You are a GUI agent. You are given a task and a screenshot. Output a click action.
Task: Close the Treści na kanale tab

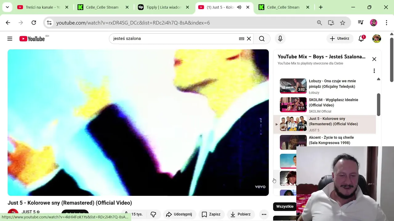click(67, 7)
